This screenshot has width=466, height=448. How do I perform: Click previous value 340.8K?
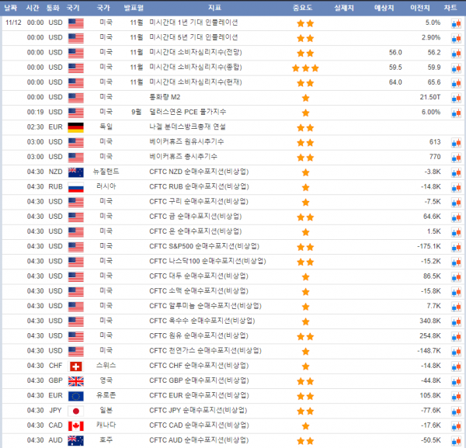[430, 321]
